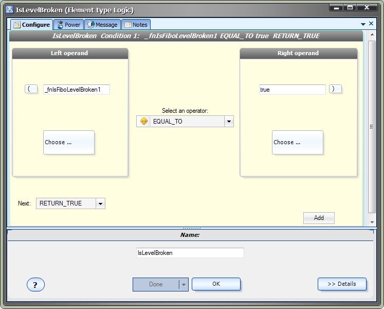Click the condition header 'IsLevelBroken Condition 1' bar
Screen dimensions: 384x309
186,36
